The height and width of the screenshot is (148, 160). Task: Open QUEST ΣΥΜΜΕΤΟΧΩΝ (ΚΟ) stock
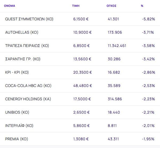(x=30, y=19)
